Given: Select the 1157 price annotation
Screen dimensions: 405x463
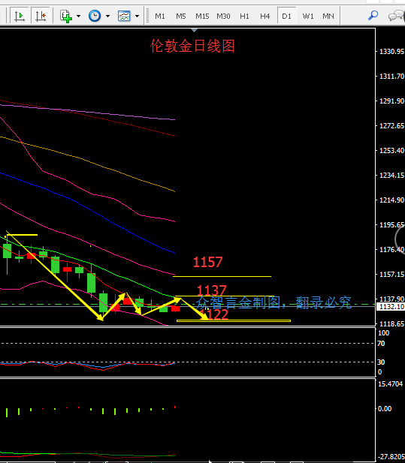Looking at the screenshot, I should pos(207,262).
